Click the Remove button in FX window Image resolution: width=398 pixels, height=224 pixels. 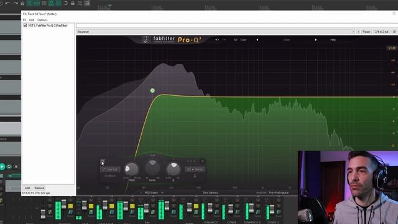[x=39, y=188]
